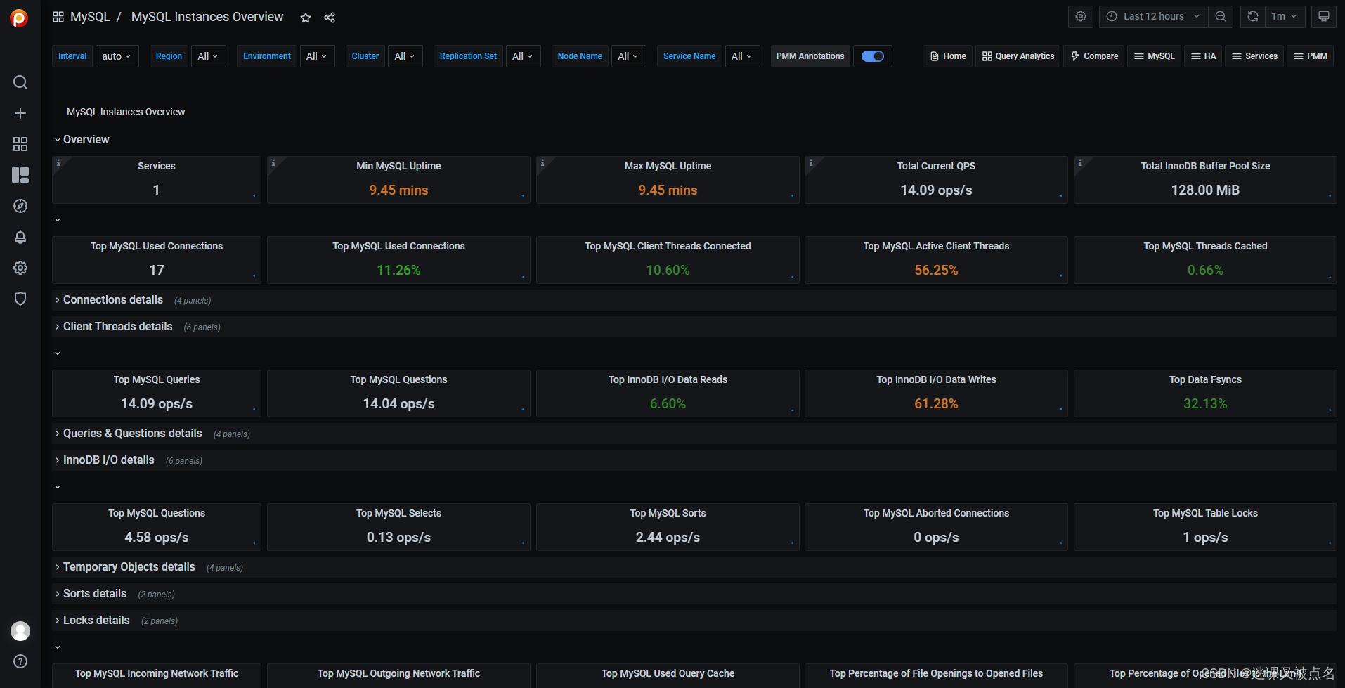Viewport: 1345px width, 688px height.
Task: Click info icon on Min MySQL Uptime panel
Action: coord(273,162)
